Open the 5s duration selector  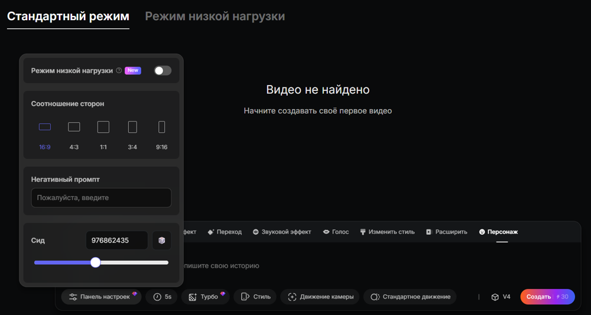tap(162, 297)
